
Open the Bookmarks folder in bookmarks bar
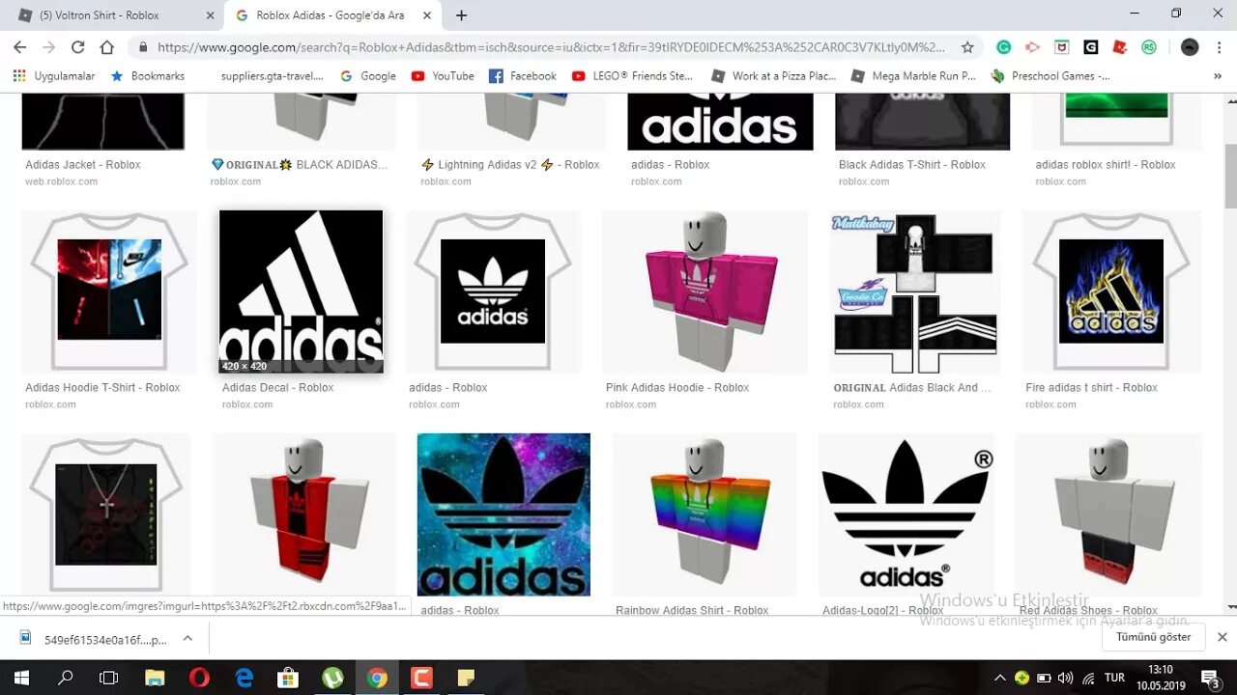point(148,75)
